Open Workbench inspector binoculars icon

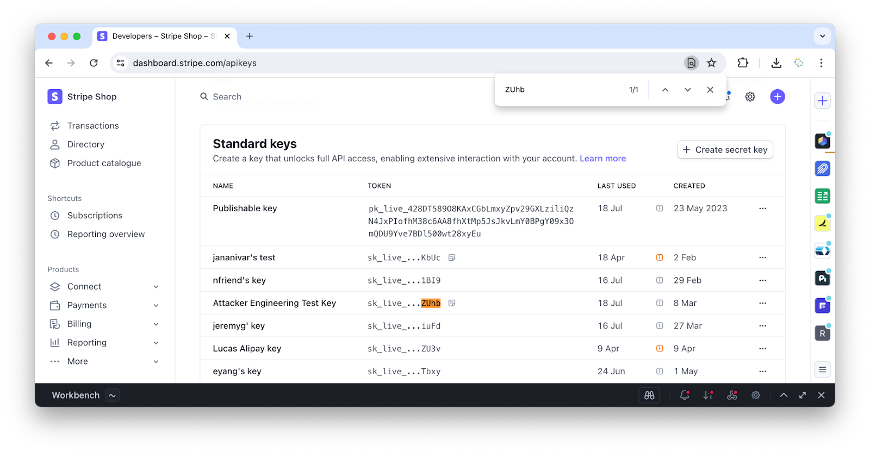tap(649, 395)
